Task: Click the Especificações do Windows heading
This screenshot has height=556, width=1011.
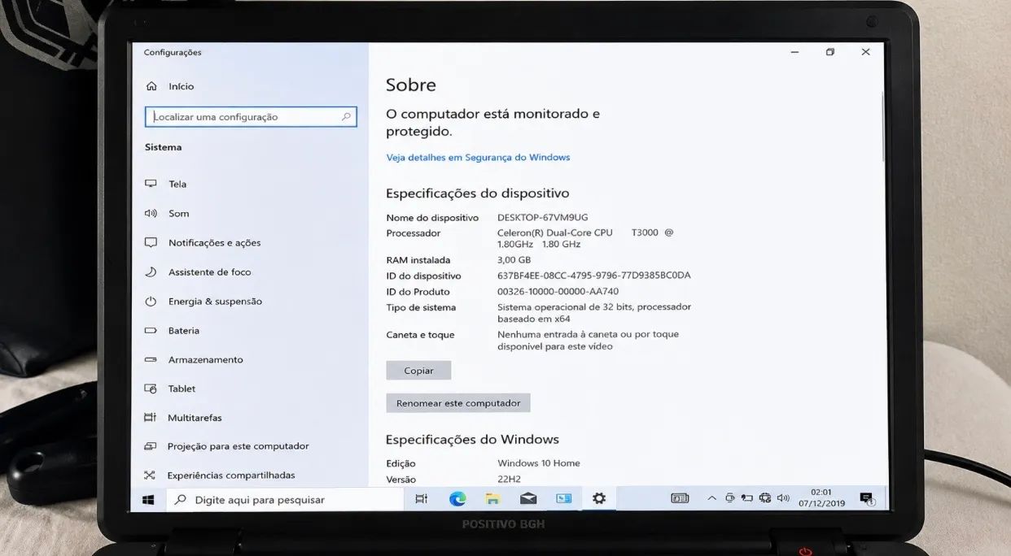Action: coord(472,440)
